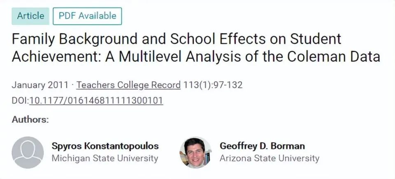
Task: Select the Arizona State University affiliation
Action: pyautogui.click(x=270, y=158)
